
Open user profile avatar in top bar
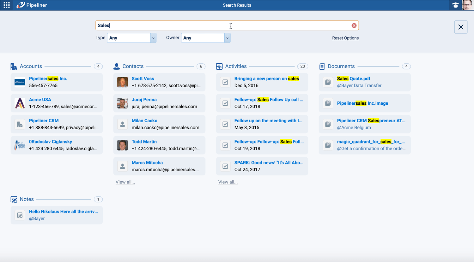467,5
